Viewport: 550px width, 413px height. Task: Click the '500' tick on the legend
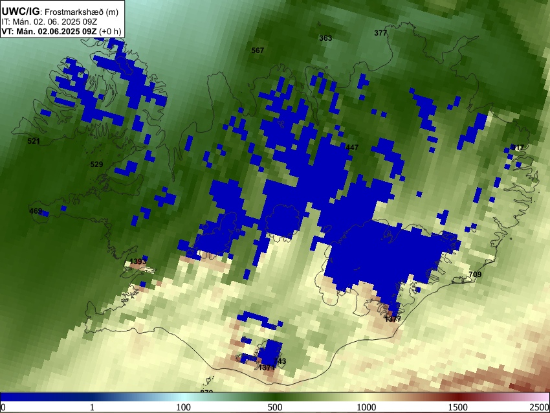[275, 407]
